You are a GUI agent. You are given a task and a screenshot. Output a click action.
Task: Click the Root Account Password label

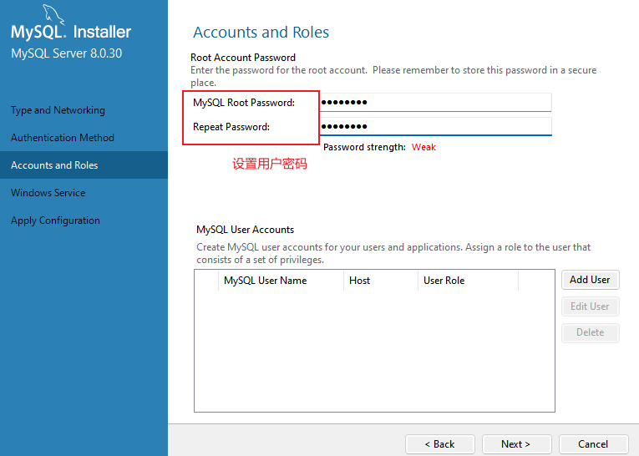click(x=243, y=58)
